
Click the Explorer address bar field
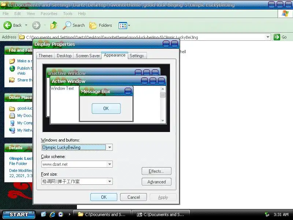pos(144,37)
